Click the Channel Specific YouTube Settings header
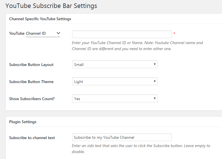Image resolution: width=222 pixels, height=159 pixels. click(x=40, y=19)
